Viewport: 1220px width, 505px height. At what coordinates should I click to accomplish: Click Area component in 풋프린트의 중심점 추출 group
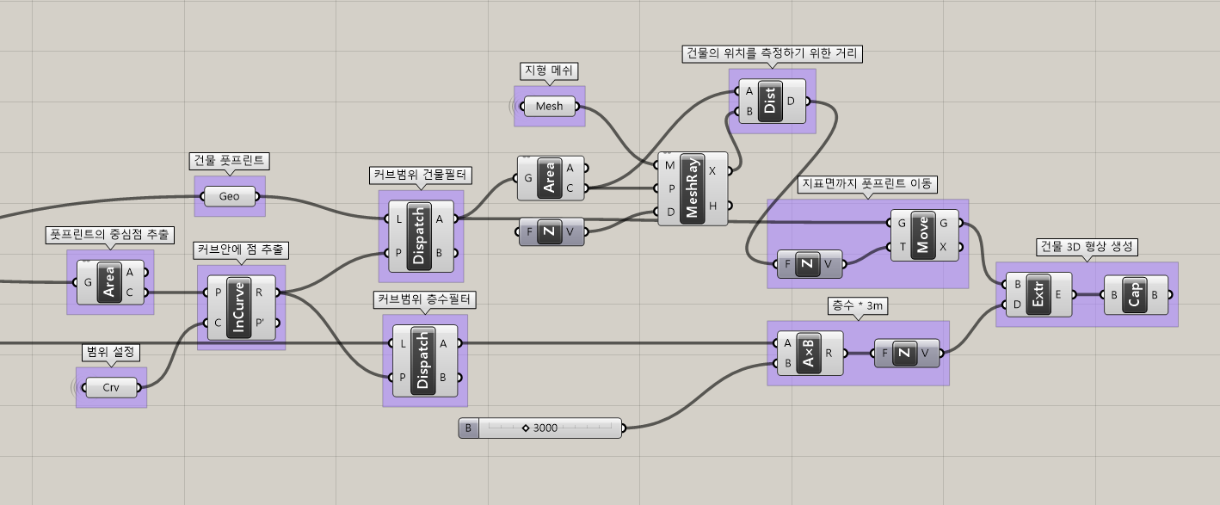(109, 282)
